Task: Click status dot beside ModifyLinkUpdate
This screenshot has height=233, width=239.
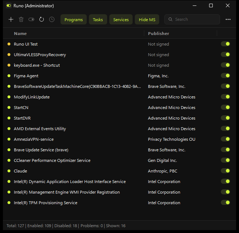Action: pos(9,97)
